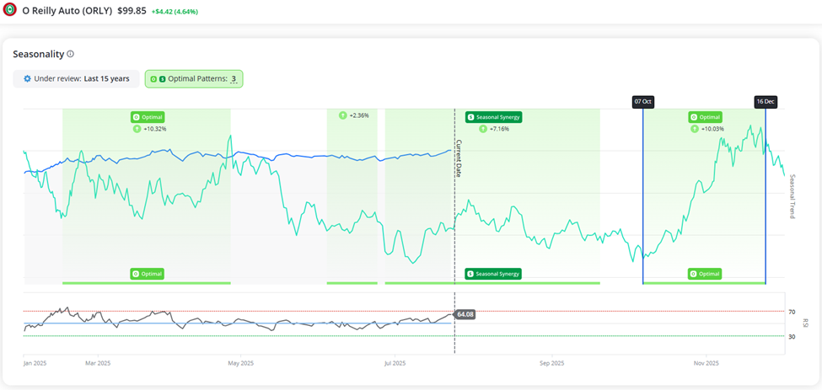Click the bottom-right Optimal label near November

click(705, 274)
